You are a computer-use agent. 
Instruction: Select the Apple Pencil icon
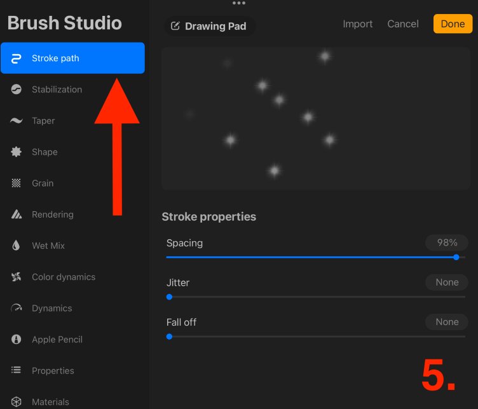(16, 339)
